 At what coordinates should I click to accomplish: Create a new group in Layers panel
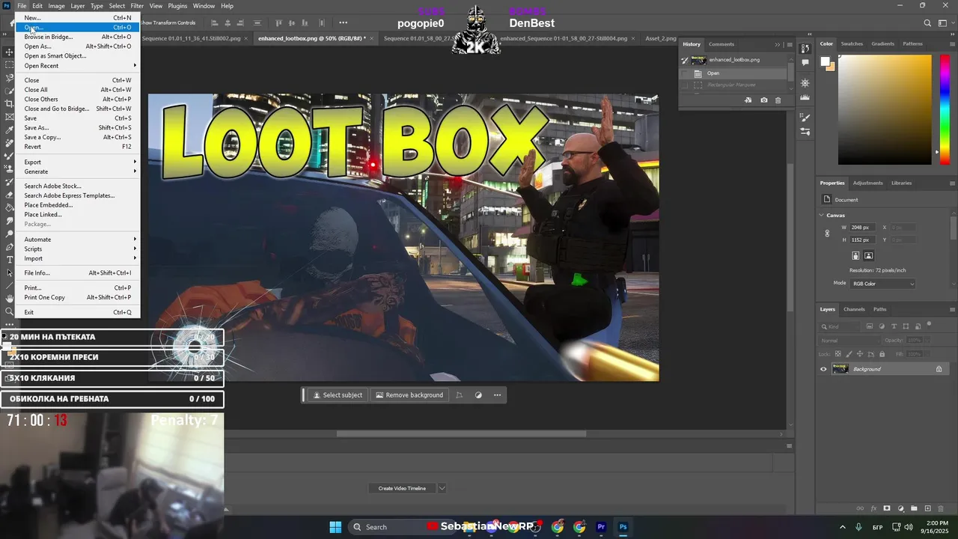point(914,509)
